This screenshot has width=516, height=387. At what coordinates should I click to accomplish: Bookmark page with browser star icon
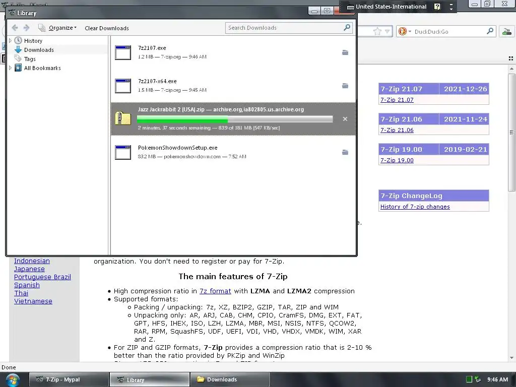click(377, 32)
